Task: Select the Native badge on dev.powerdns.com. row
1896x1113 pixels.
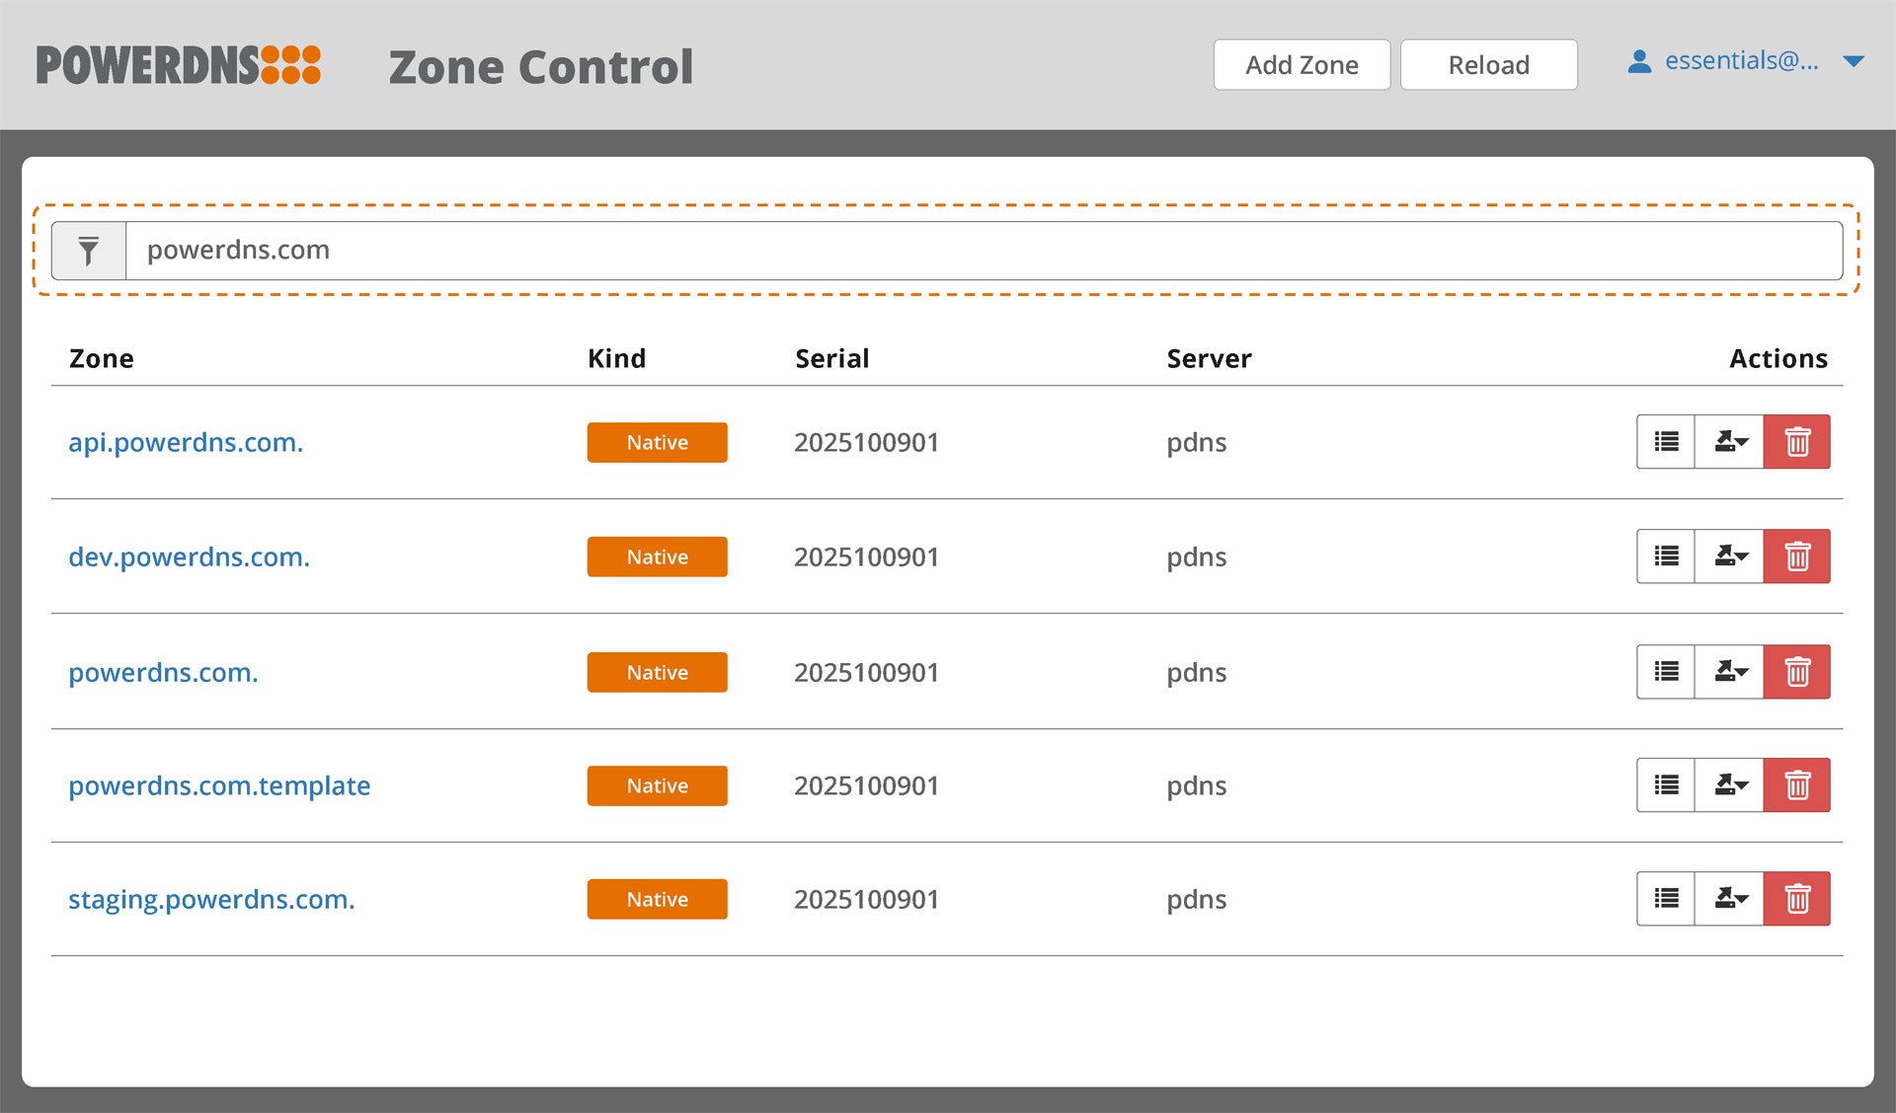Action: (657, 556)
